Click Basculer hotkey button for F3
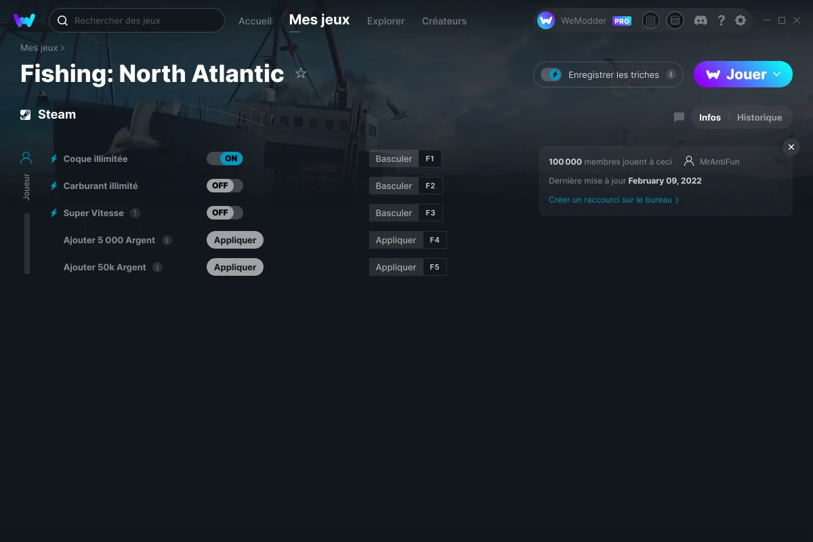This screenshot has height=542, width=813. (394, 213)
